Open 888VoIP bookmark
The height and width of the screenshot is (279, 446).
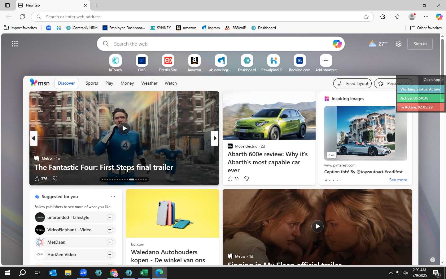click(236, 28)
